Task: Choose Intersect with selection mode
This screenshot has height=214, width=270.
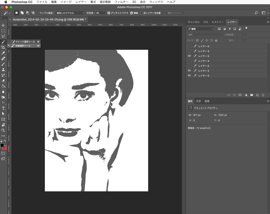Action: click(x=33, y=13)
